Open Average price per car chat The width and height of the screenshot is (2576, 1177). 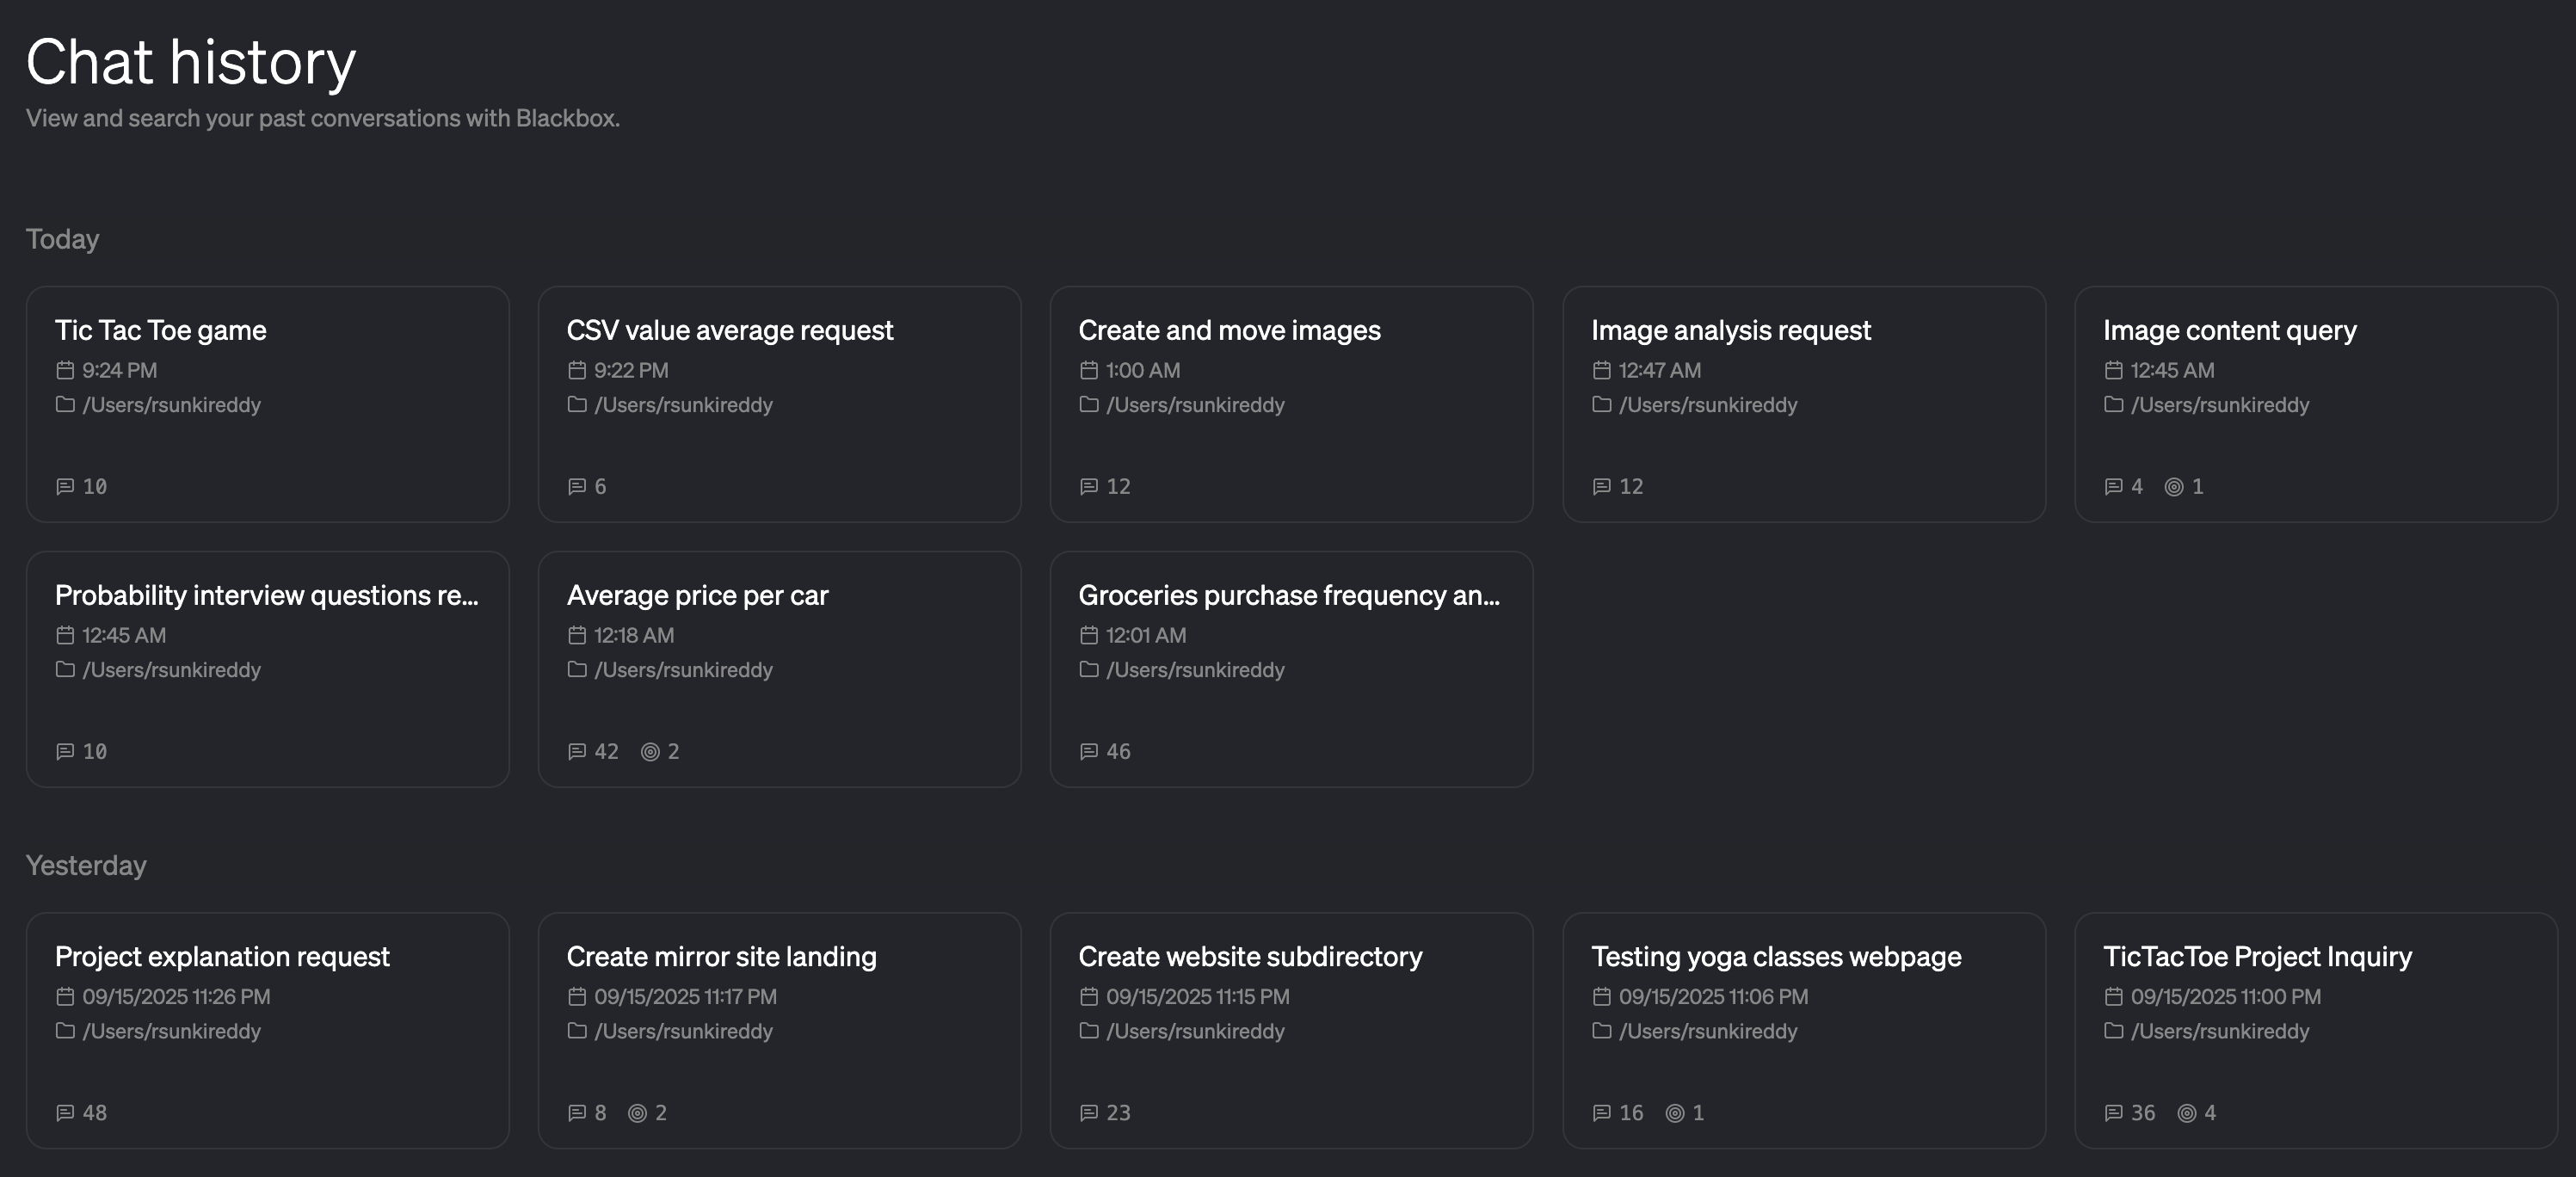(779, 669)
